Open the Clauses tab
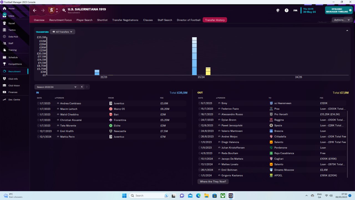 [x=148, y=20]
